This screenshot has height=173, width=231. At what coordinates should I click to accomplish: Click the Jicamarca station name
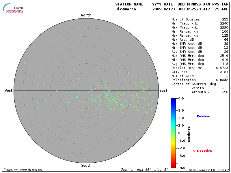coord(125,9)
